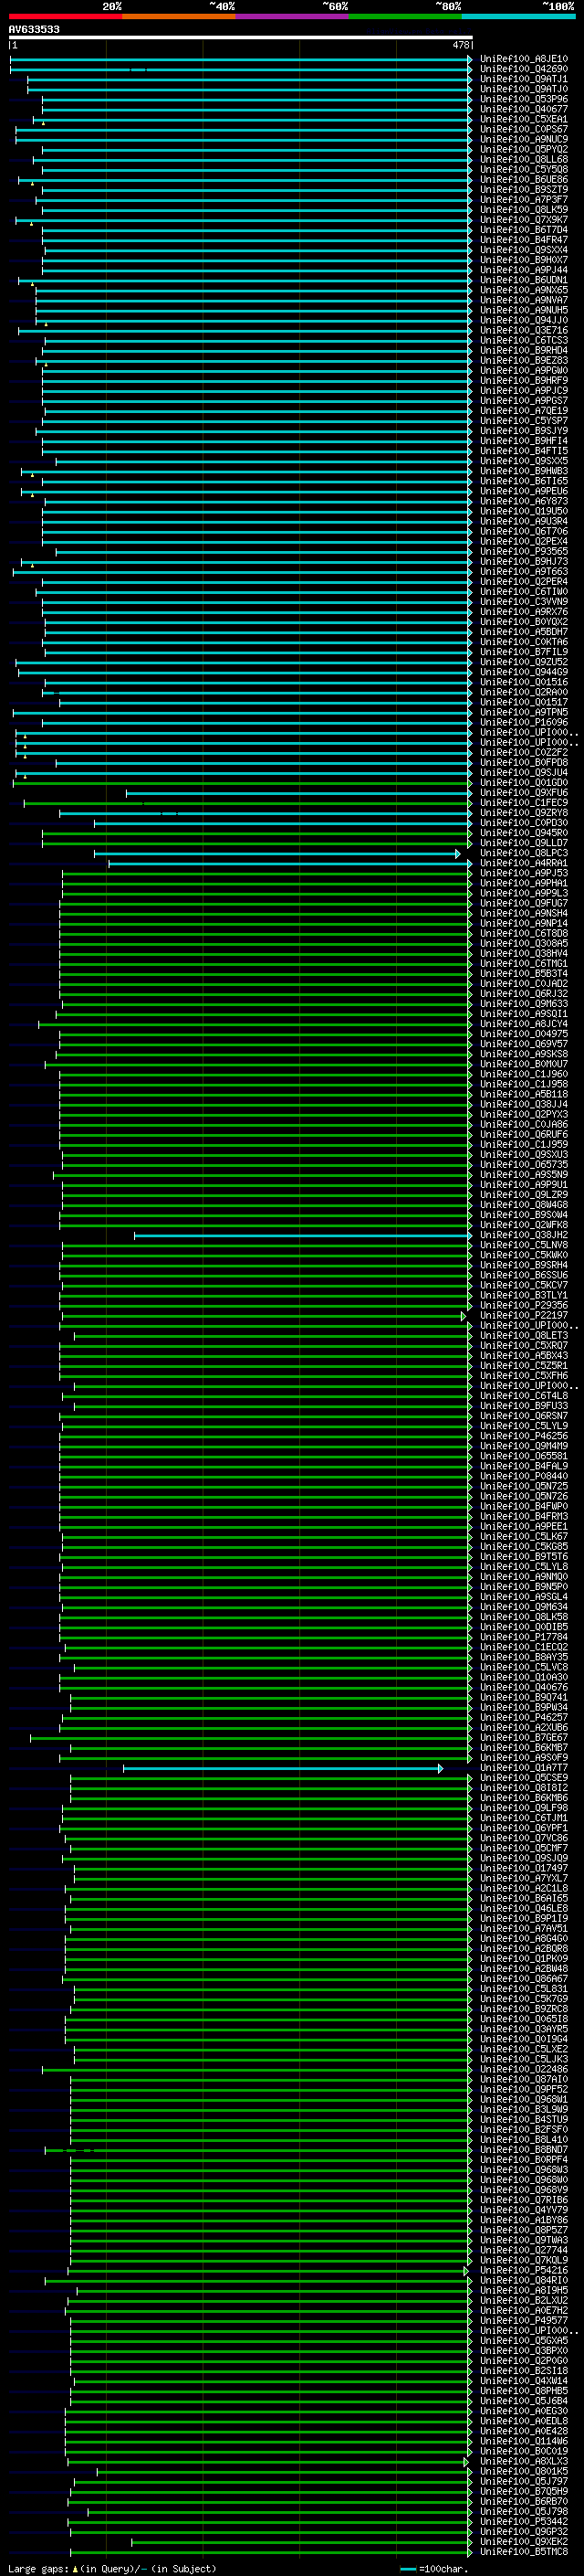Select the UniRef100_C5L831 label

523,1988
